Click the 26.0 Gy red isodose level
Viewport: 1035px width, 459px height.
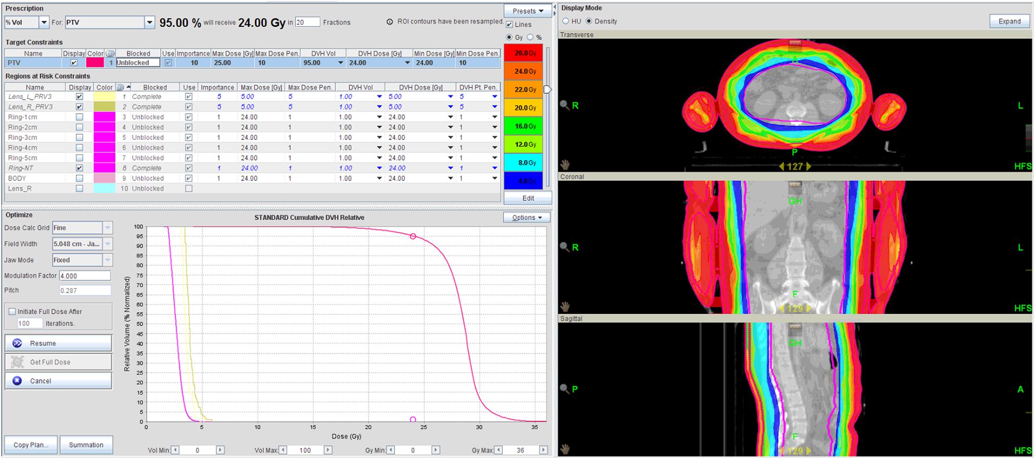pos(523,53)
